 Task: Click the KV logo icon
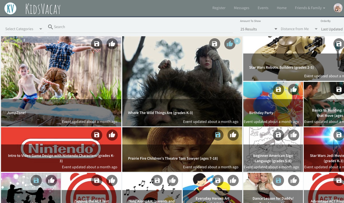click(x=10, y=8)
